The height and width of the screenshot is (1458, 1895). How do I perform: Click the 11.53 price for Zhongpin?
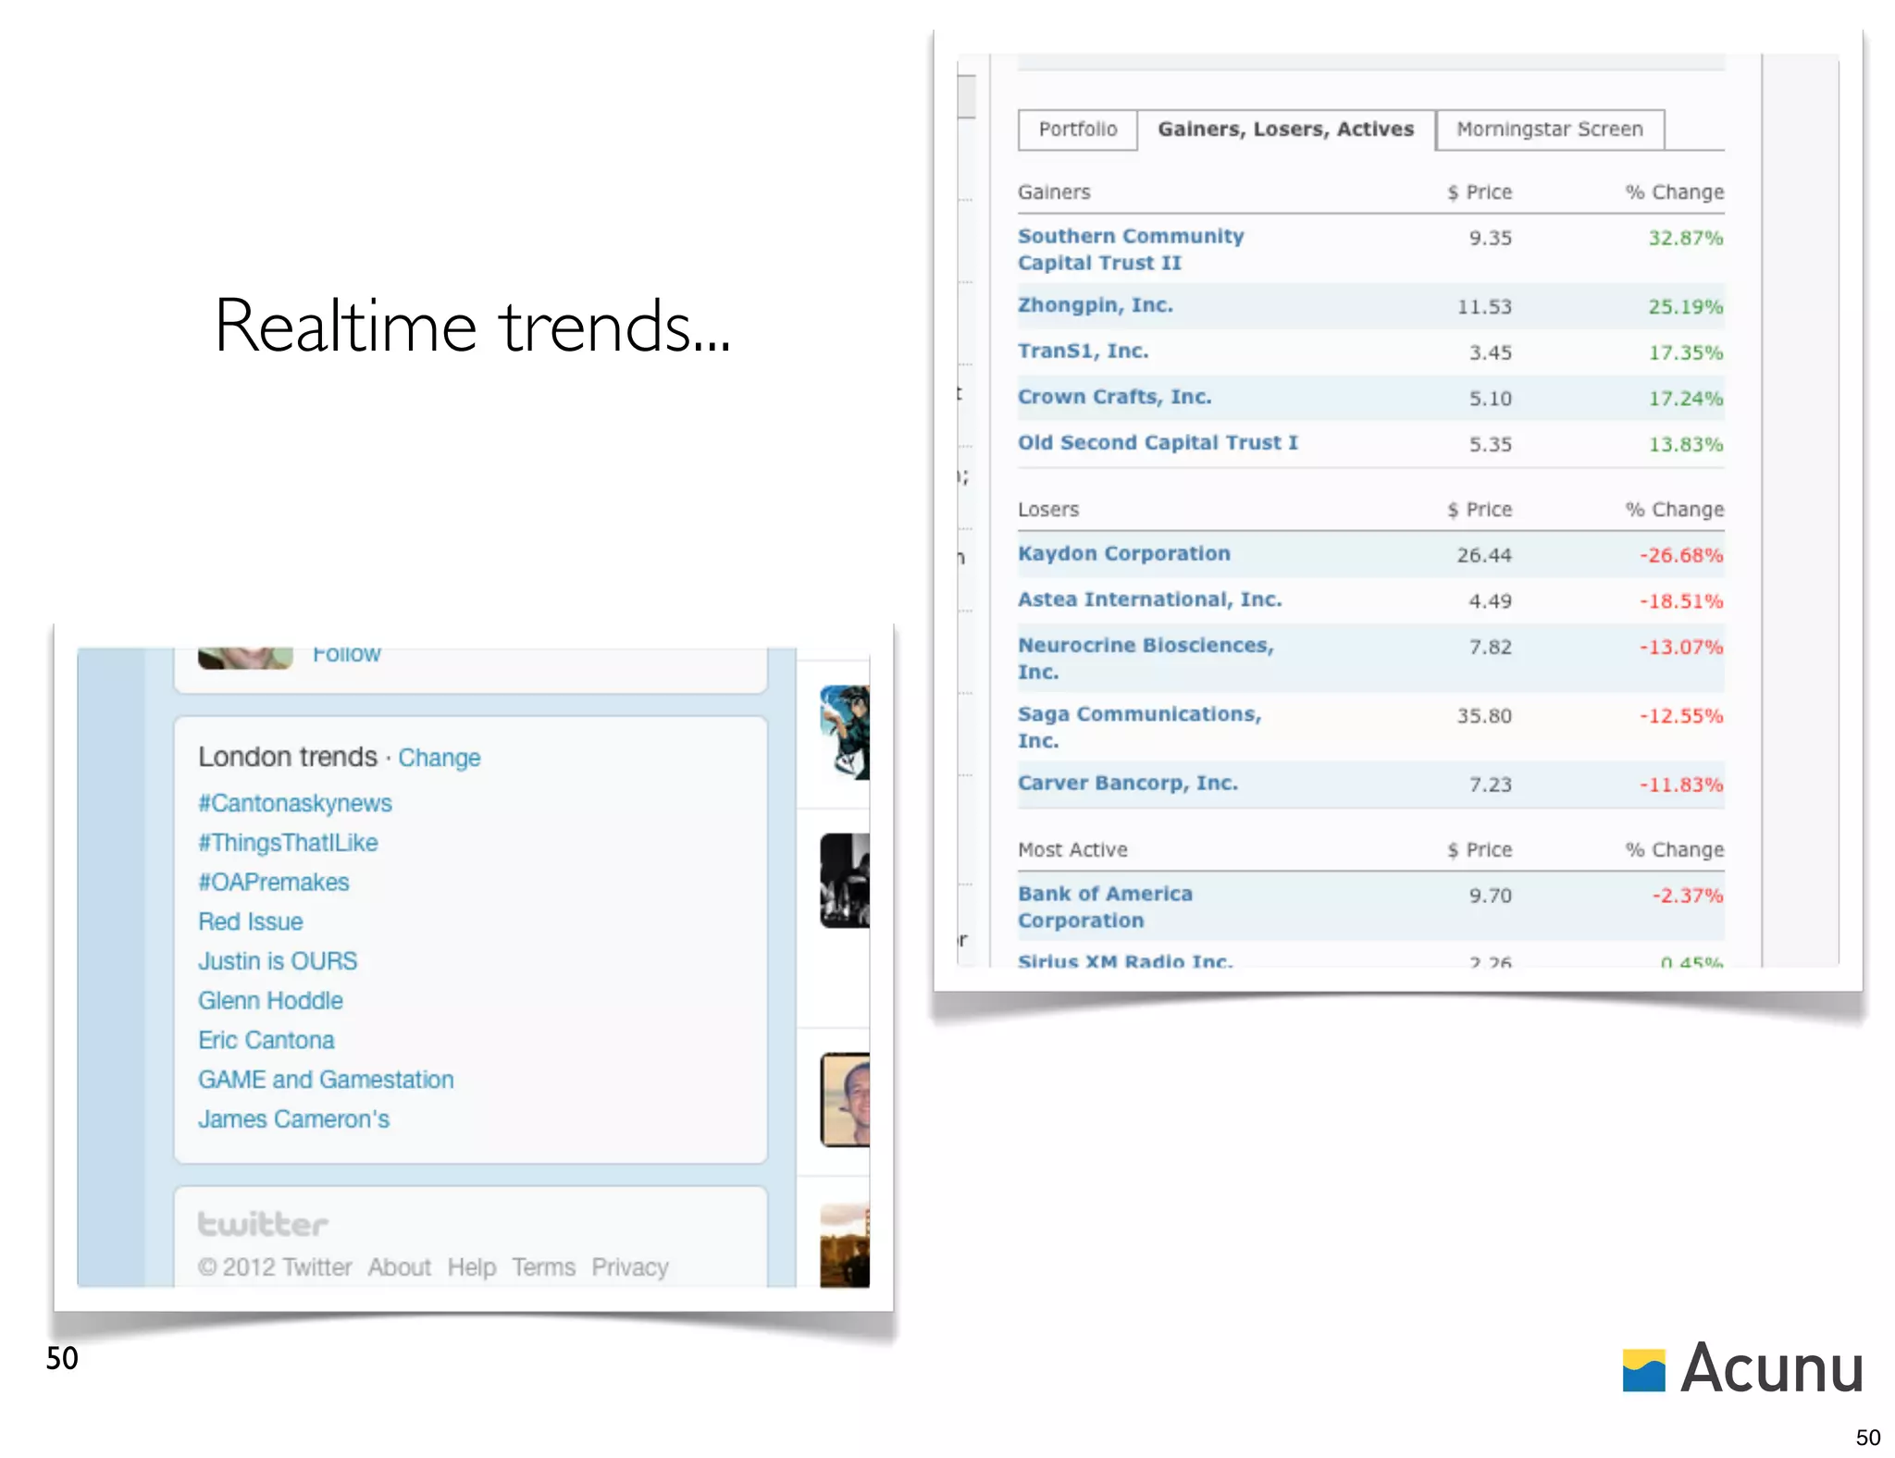(1484, 307)
